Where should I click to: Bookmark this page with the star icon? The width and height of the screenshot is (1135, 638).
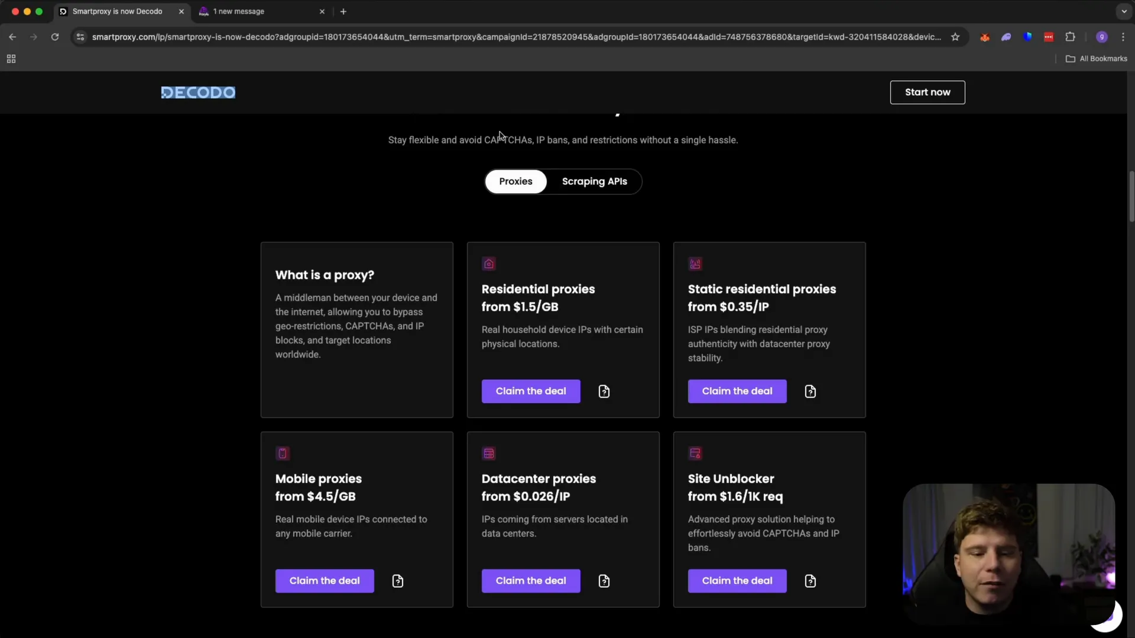955,37
